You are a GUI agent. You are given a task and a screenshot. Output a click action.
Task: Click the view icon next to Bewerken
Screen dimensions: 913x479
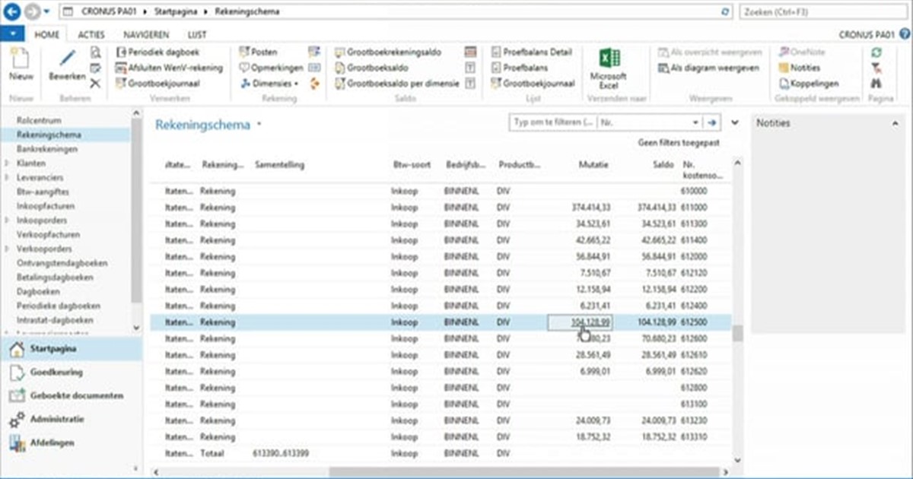coord(96,52)
